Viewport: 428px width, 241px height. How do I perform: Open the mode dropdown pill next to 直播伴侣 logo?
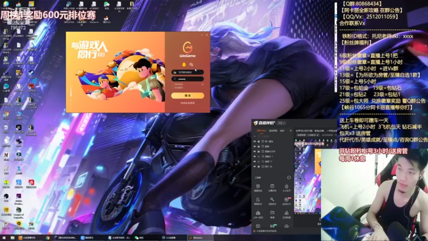pyautogui.click(x=281, y=123)
